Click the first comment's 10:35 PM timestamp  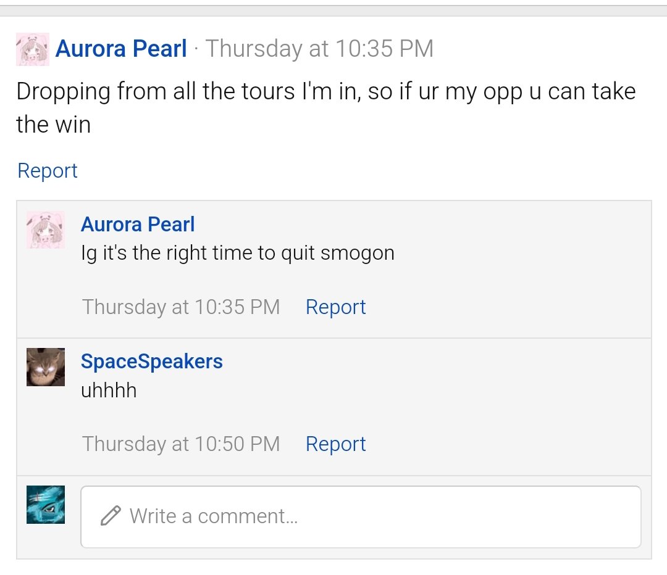point(181,307)
